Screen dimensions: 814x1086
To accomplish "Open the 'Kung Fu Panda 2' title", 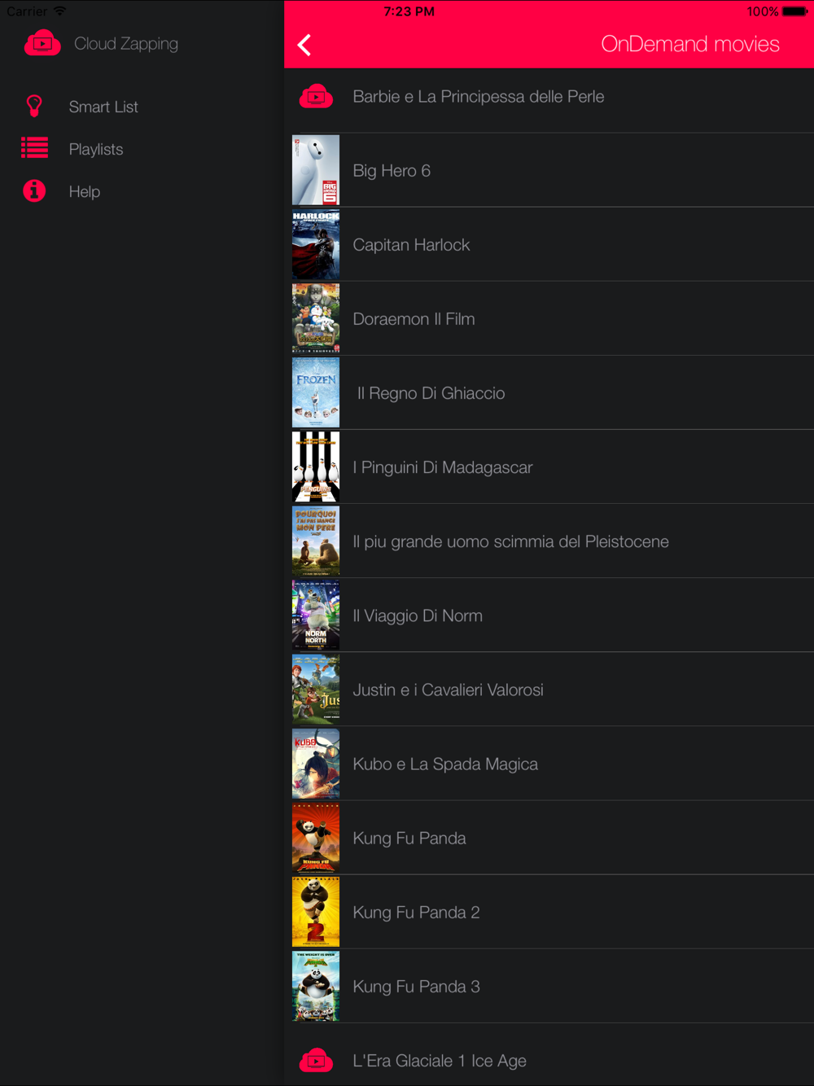I will click(x=416, y=913).
